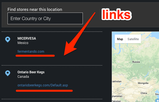Click the China label on the map
This screenshot has height=102, width=159.
[x=144, y=93]
